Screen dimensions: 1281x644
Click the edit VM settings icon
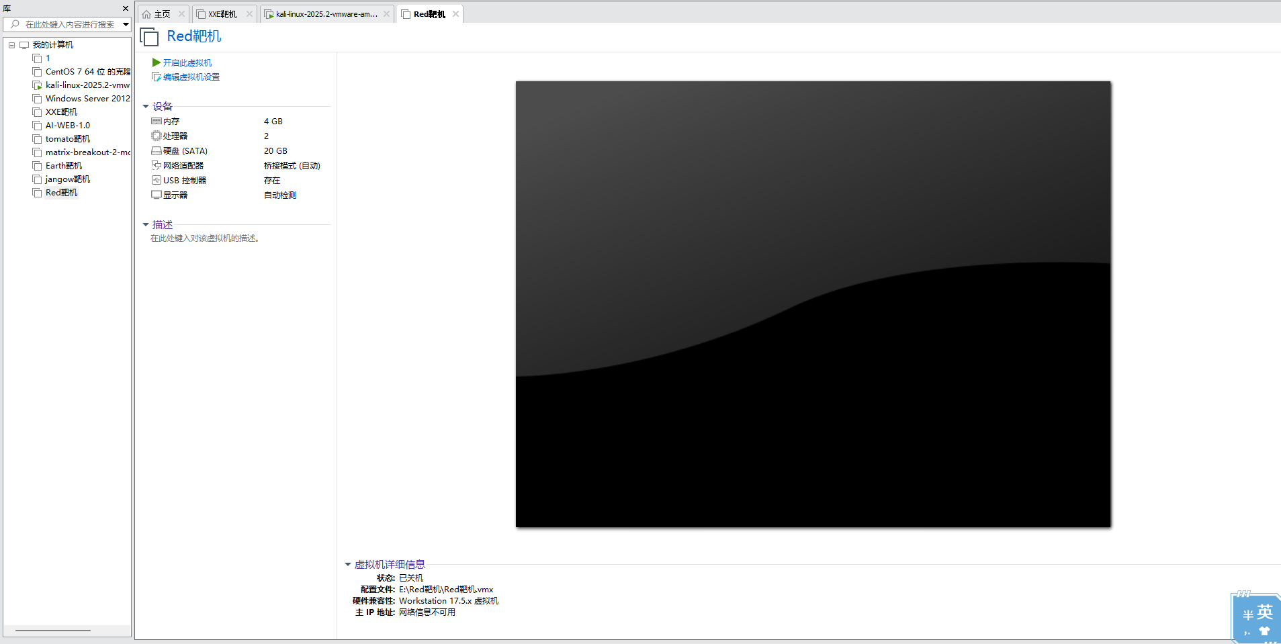point(156,77)
